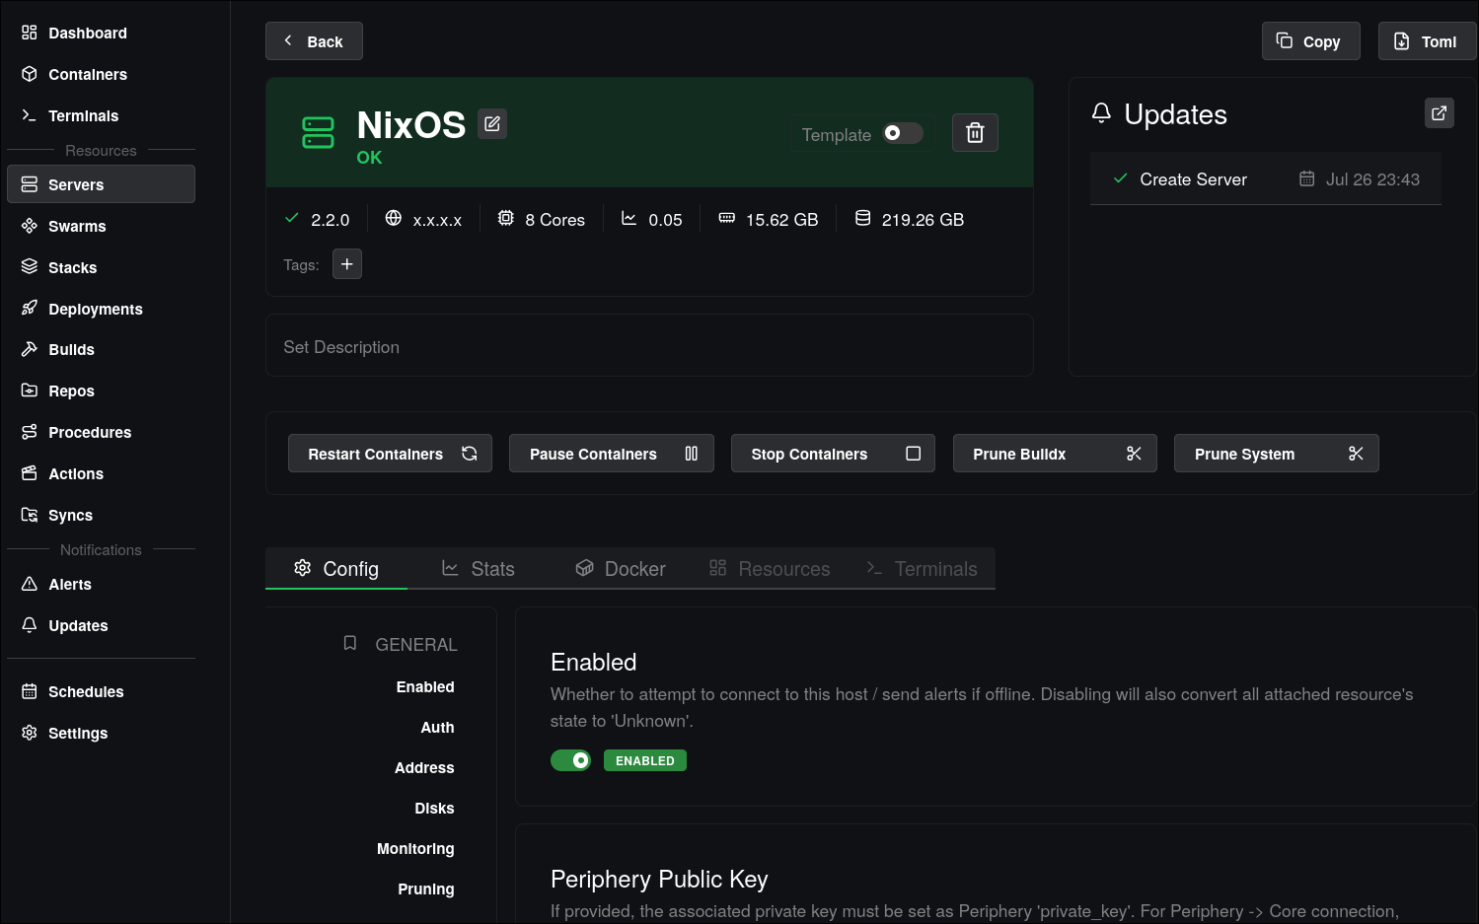This screenshot has height=924, width=1479.
Task: Click the OK status text under NixOS
Action: [369, 158]
